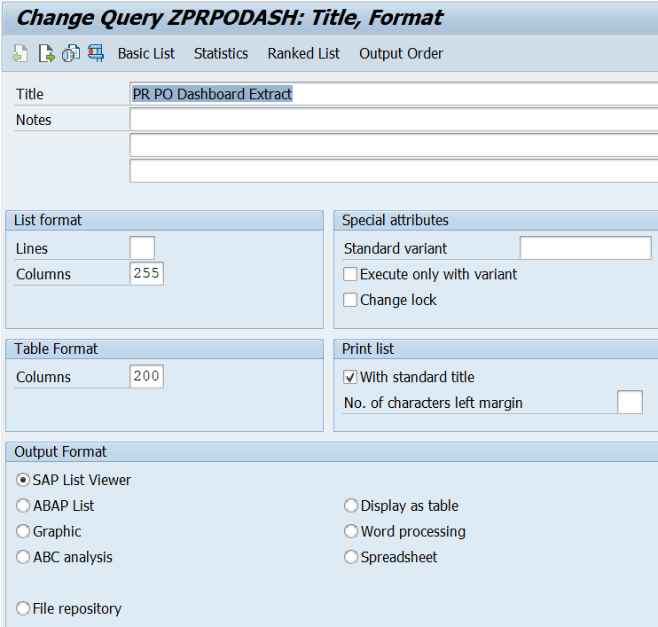
Task: Open Ranked List
Action: [303, 54]
